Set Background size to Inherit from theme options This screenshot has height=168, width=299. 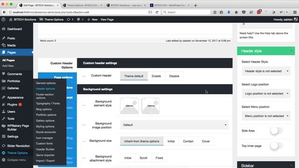(142, 141)
